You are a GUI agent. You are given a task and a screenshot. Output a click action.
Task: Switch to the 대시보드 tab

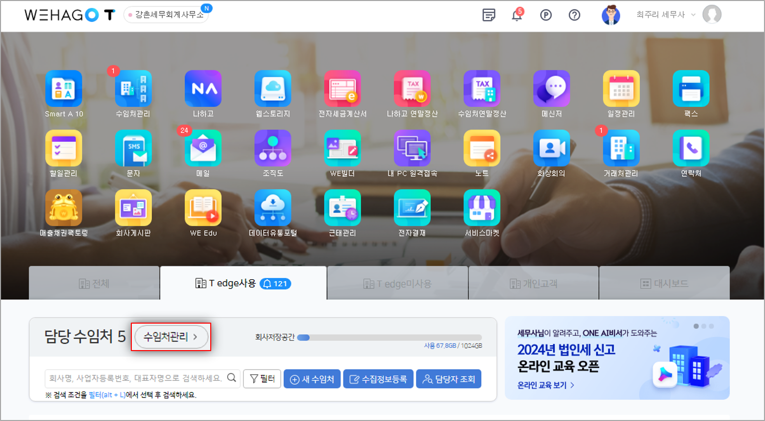click(664, 282)
